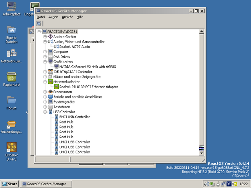Close the Geräte-Manager window

(x=202, y=11)
